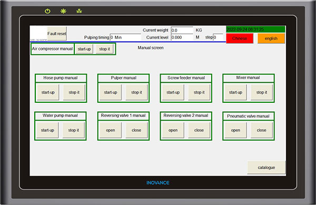Screen dimensions: 316x205
Task: Click the network status indicator icon
Action: coord(79,11)
